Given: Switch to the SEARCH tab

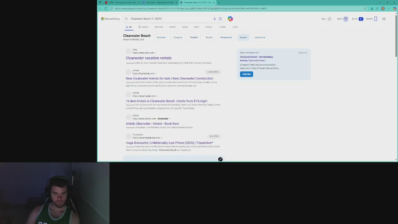Looking at the screenshot, I should (x=144, y=27).
